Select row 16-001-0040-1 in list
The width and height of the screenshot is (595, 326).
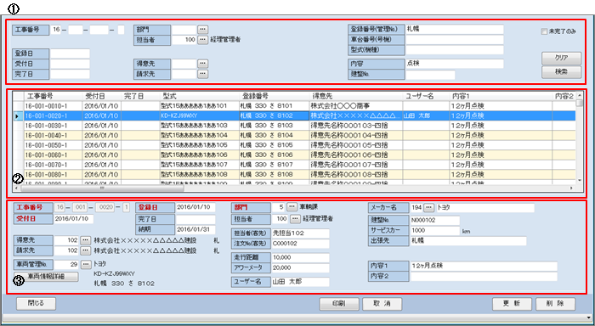[294, 135]
